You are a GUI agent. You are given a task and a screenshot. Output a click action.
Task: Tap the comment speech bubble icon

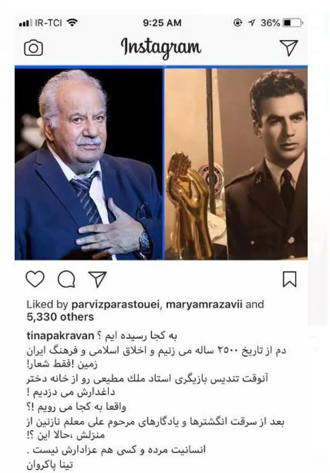tap(66, 279)
